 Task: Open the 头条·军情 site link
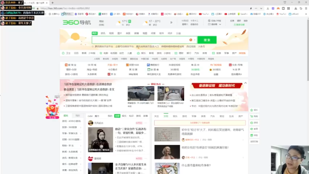tap(236, 65)
